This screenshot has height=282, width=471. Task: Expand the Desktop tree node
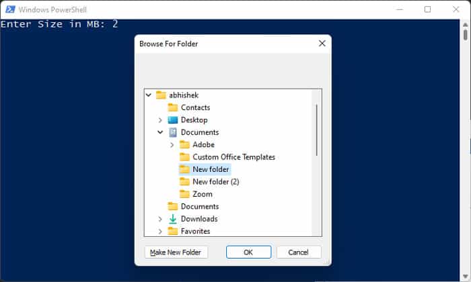(x=160, y=120)
